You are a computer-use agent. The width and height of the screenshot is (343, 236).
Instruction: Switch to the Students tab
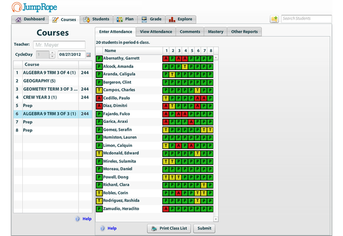(96, 19)
